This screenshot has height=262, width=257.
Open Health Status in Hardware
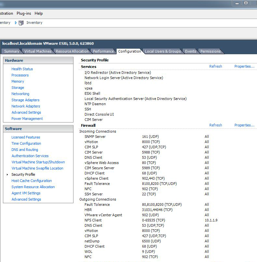(x=22, y=69)
